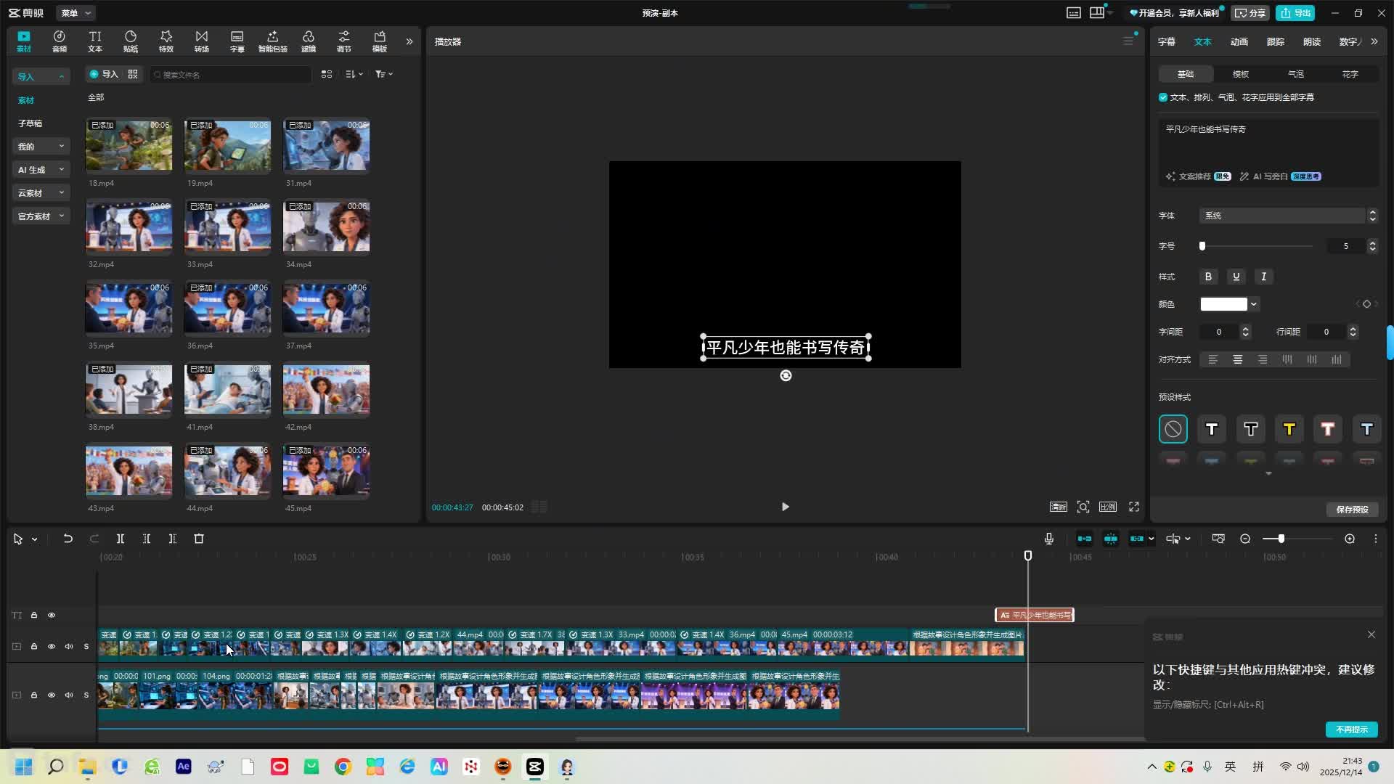Click the microphone record voiceover icon

1048,539
